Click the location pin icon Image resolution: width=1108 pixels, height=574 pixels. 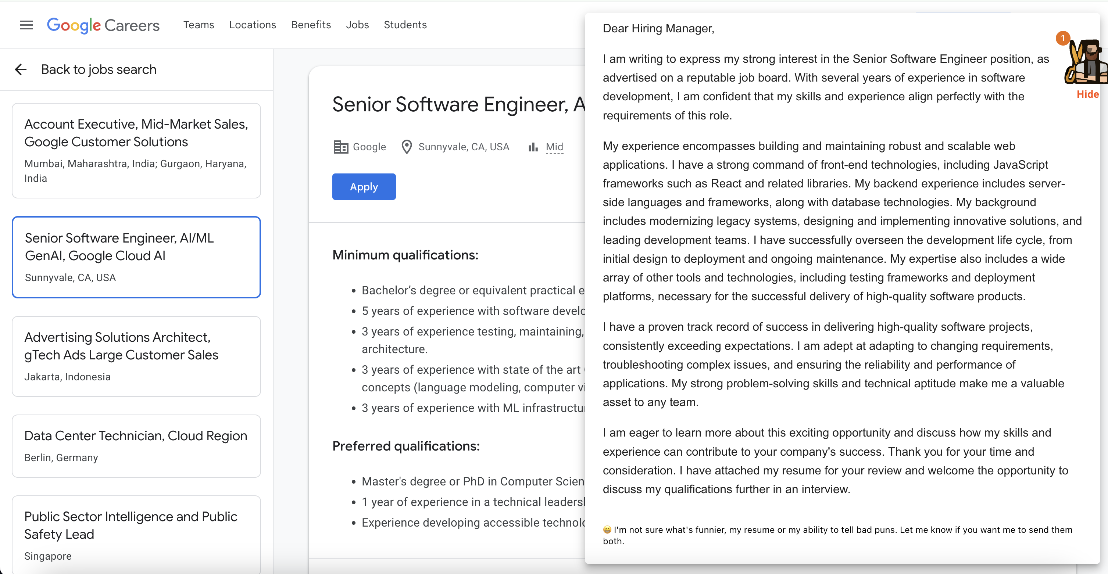(x=406, y=147)
